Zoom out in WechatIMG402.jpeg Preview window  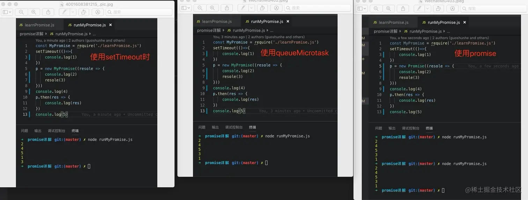(x=200, y=8)
